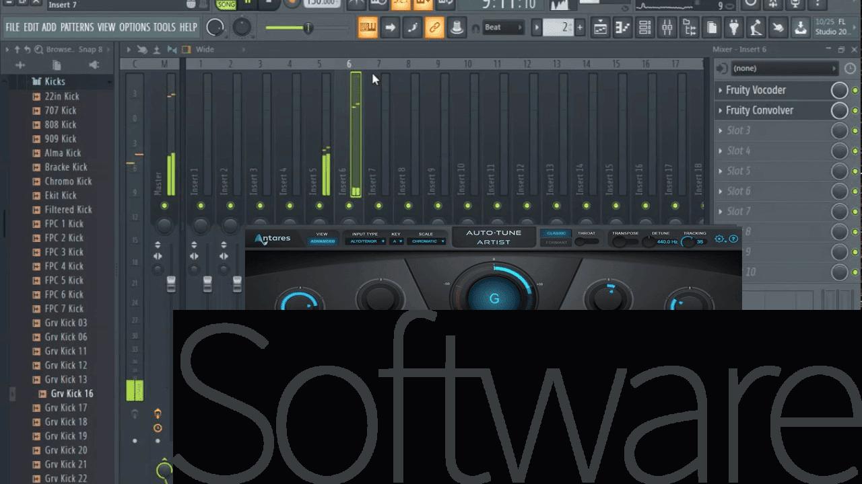Click the browser speaker icon

(94, 65)
